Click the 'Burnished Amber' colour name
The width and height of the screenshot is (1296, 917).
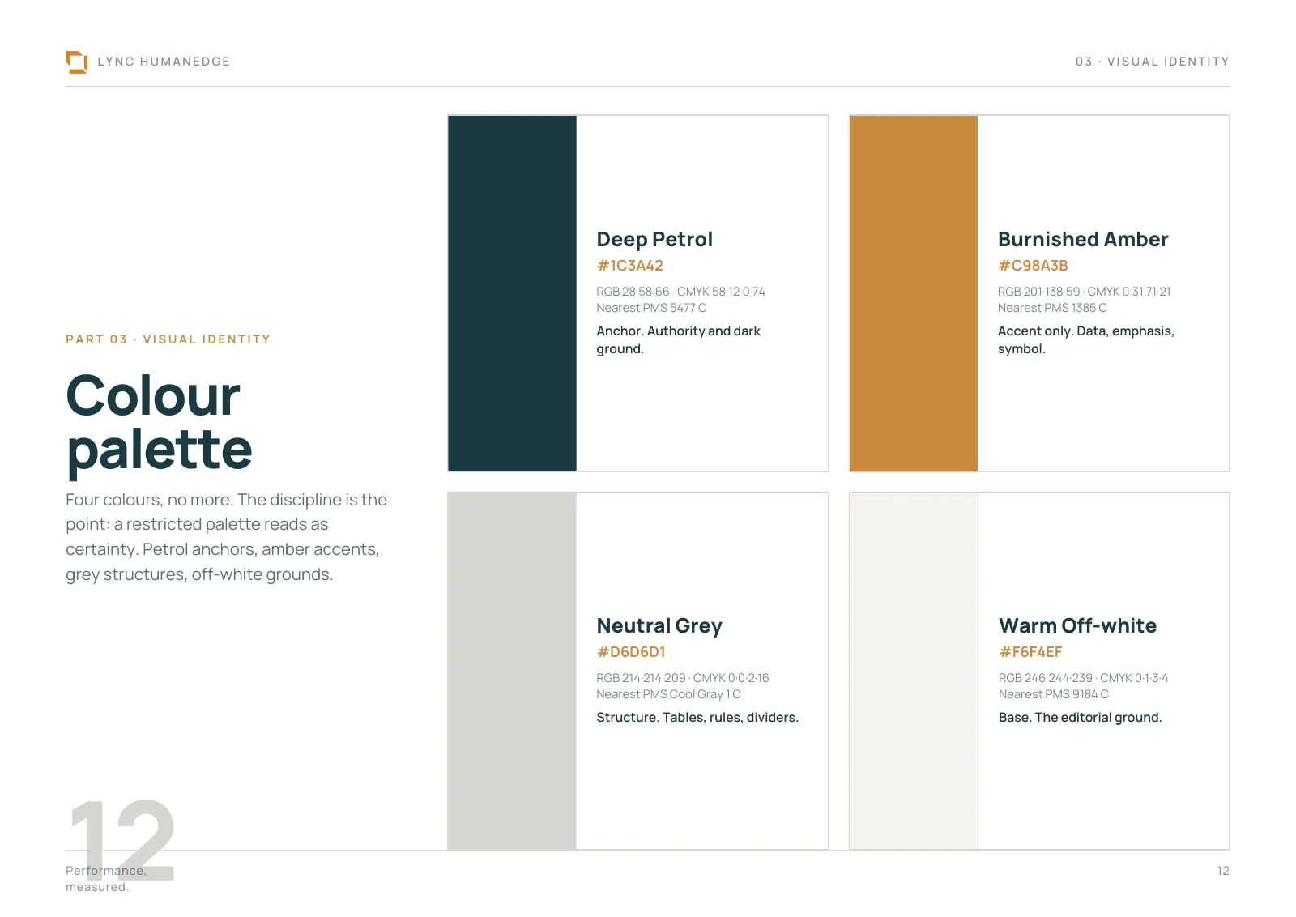(1083, 240)
